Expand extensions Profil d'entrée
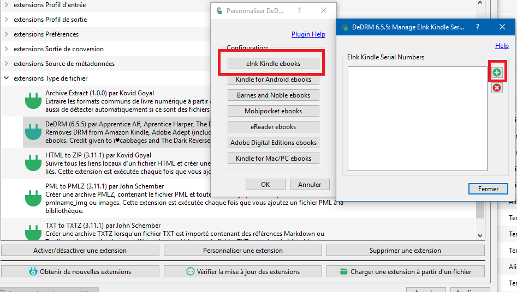The height and width of the screenshot is (292, 517). [6, 4]
